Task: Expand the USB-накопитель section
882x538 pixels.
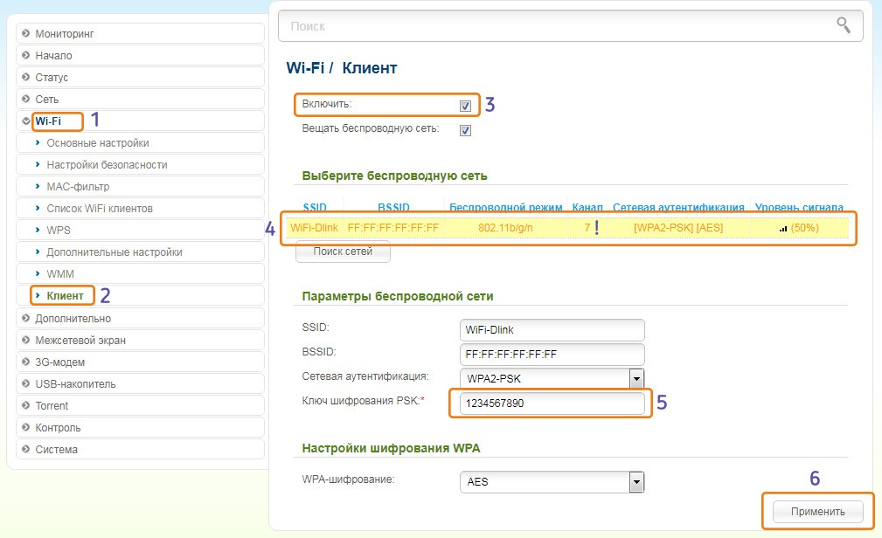Action: tap(140, 384)
